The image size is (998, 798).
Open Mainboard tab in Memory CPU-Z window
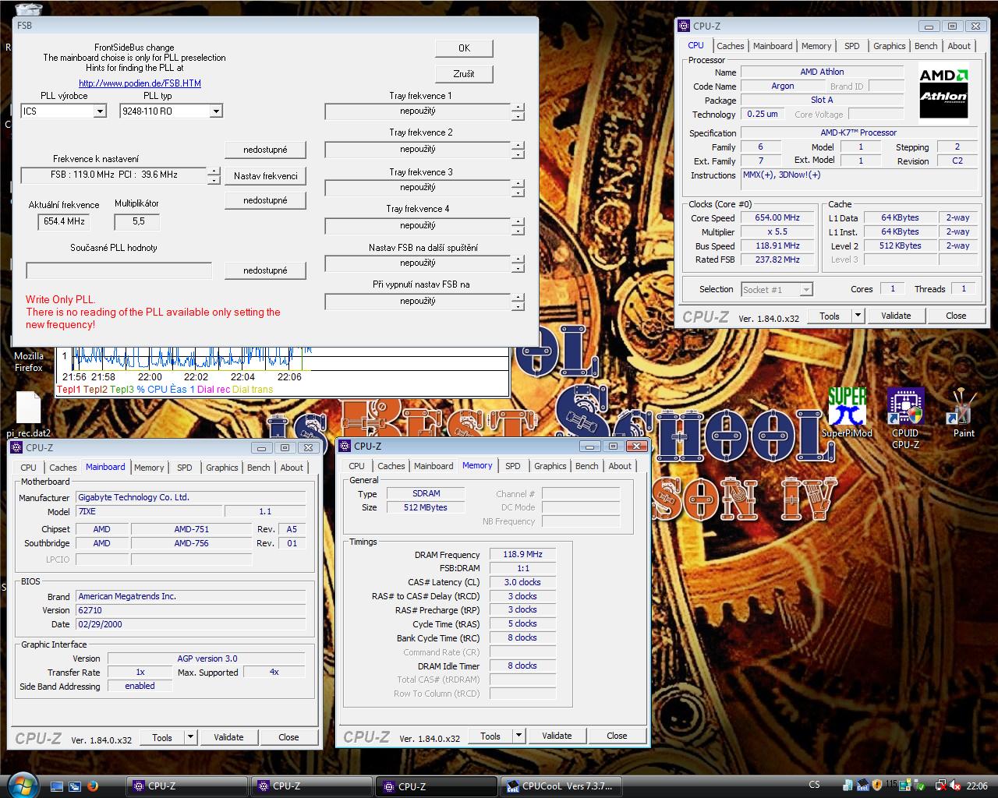(x=434, y=466)
